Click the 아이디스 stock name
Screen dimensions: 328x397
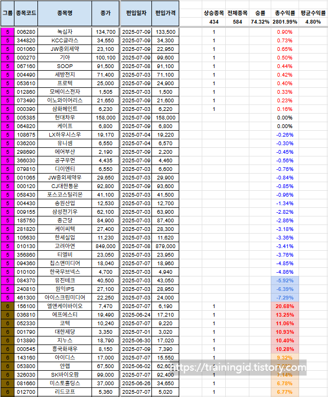click(x=65, y=358)
